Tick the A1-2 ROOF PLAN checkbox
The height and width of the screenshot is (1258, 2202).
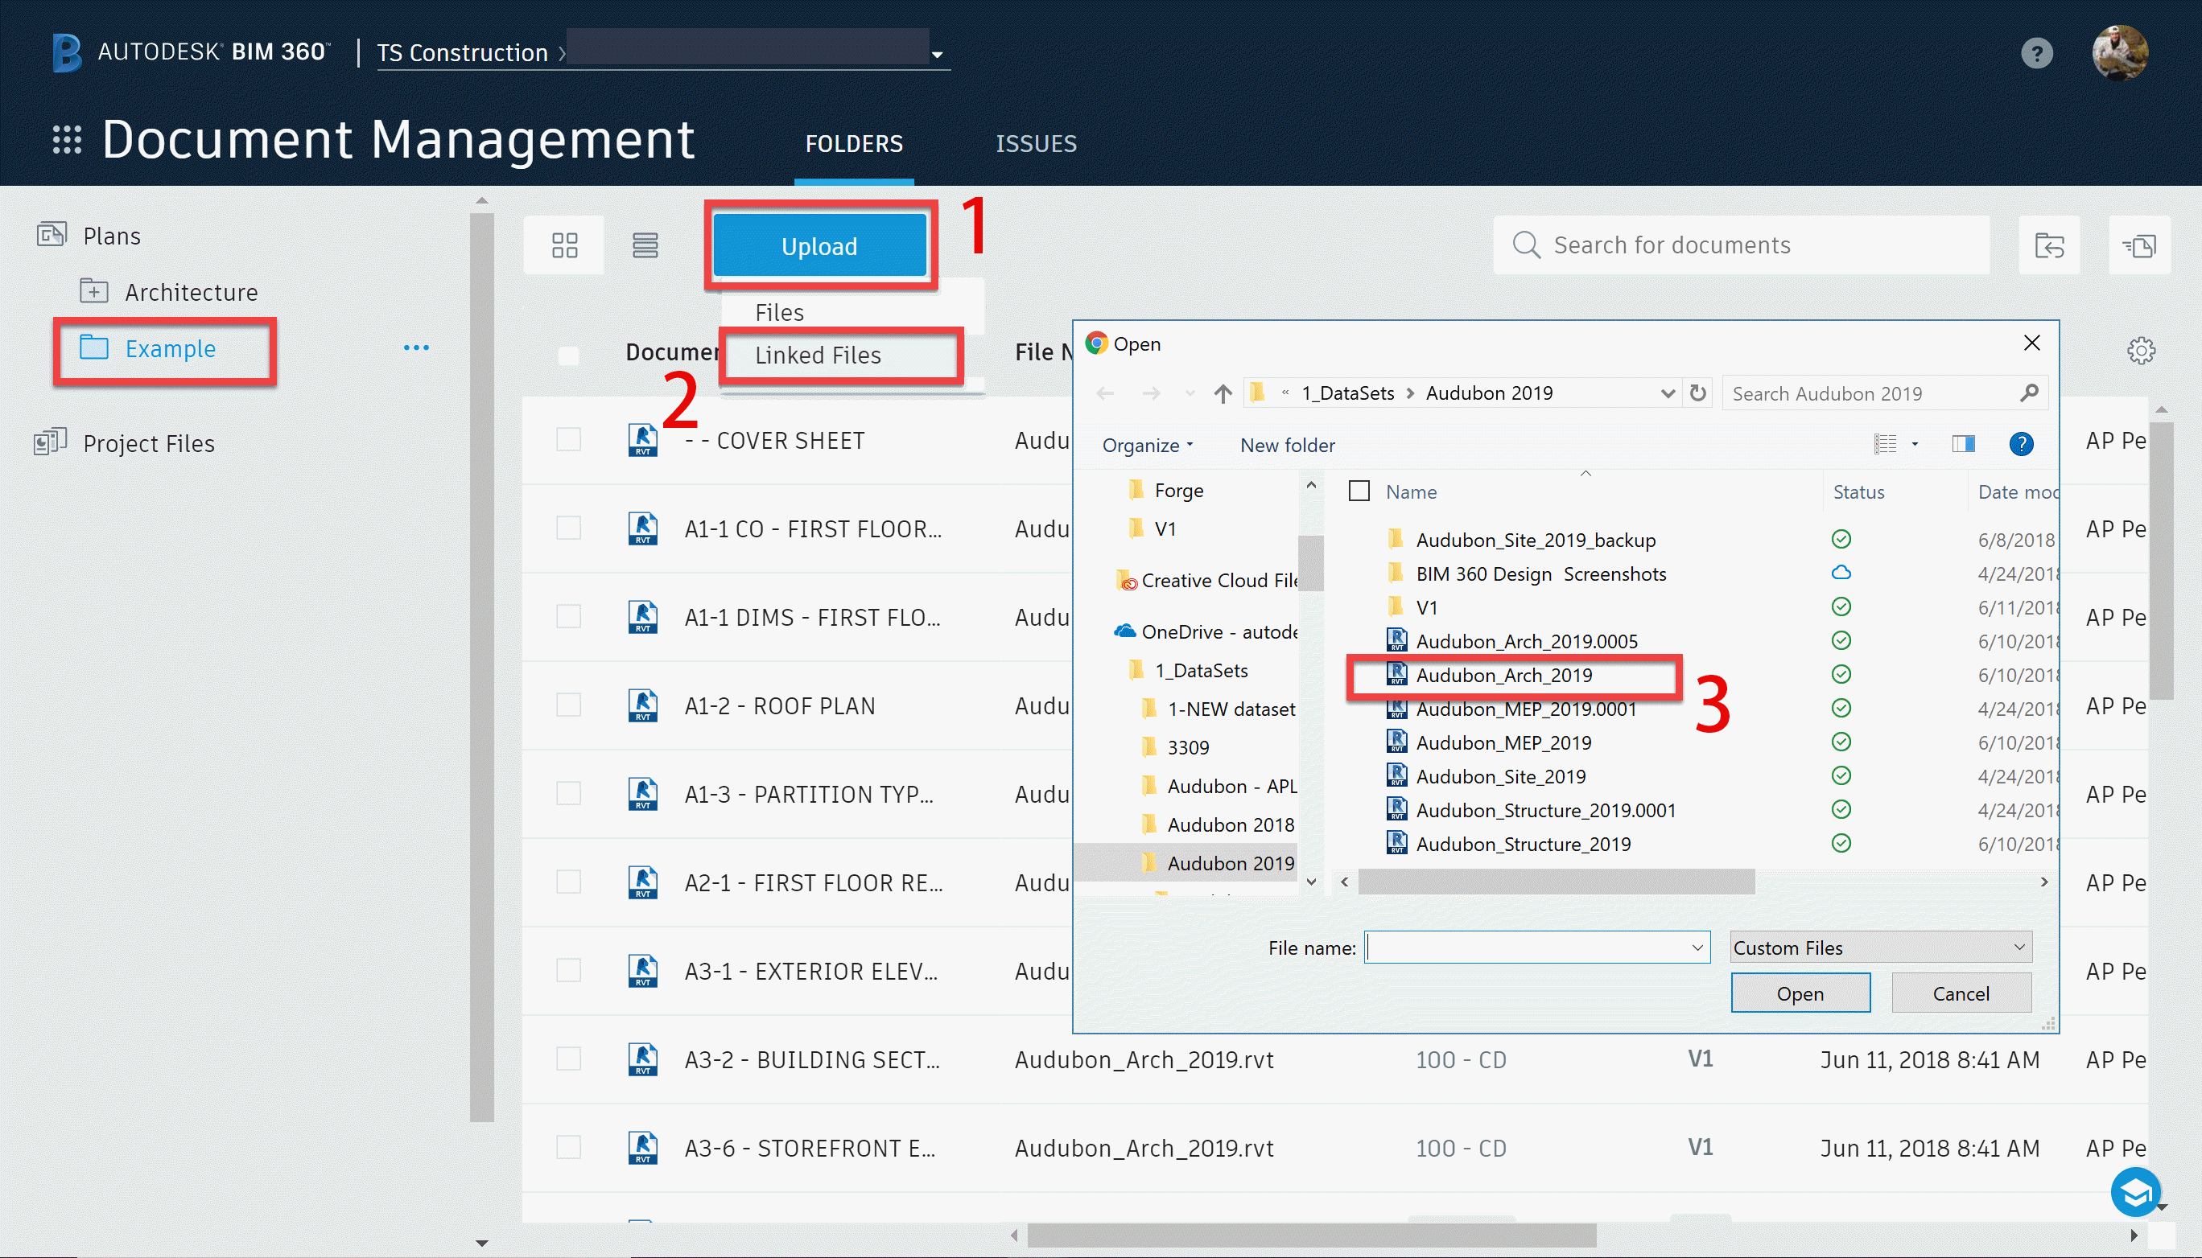point(568,706)
